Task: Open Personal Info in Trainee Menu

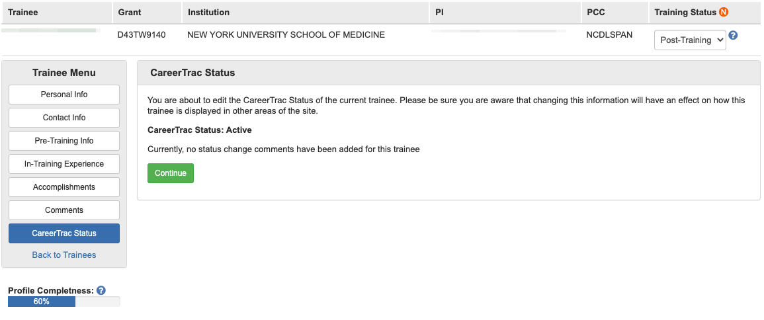Action: click(x=64, y=95)
